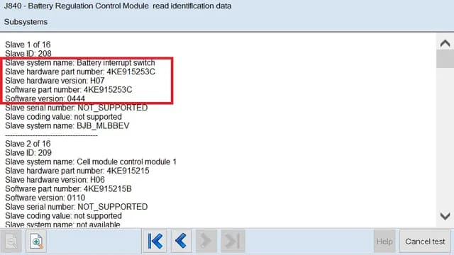Click the scroll up arrow
454x255 pixels.
pos(445,43)
